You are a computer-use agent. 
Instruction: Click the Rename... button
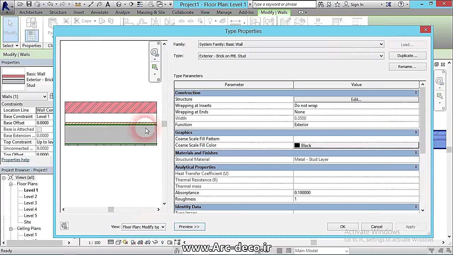coord(407,67)
